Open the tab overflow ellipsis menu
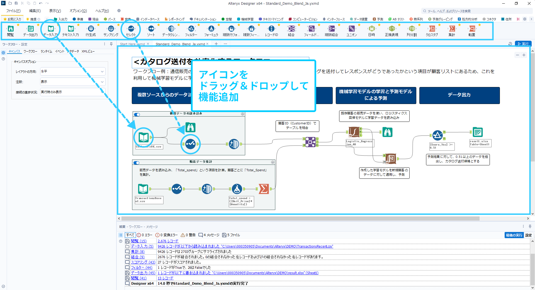The height and width of the screenshot is (290, 535). tap(225, 44)
